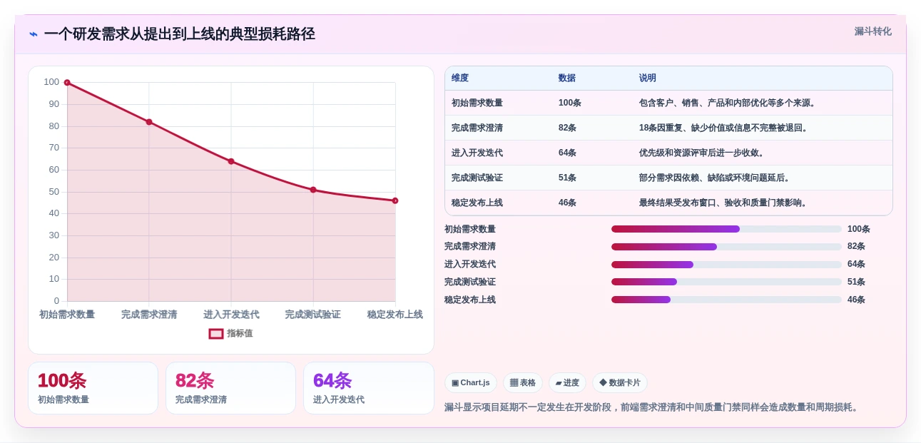Click the 漏斗转化 label in the header
This screenshot has width=921, height=443.
tap(872, 31)
